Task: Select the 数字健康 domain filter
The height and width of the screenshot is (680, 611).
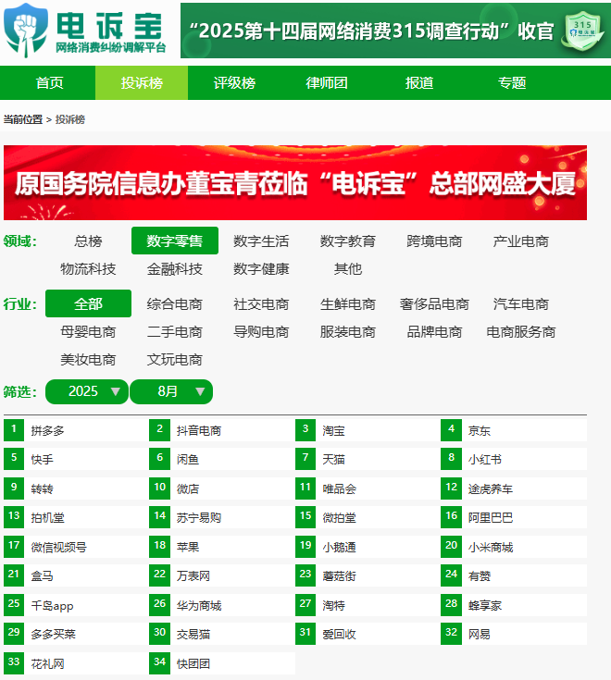Action: coord(261,269)
